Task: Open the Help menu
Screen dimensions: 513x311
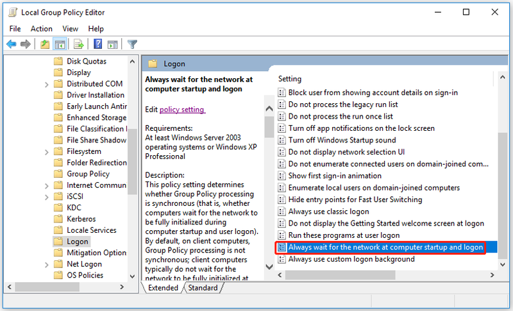Action: click(x=96, y=29)
